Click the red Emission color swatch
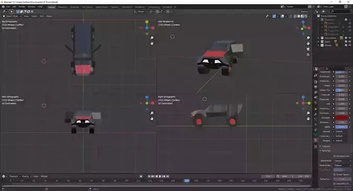The height and width of the screenshot is (191, 353). tap(342, 117)
